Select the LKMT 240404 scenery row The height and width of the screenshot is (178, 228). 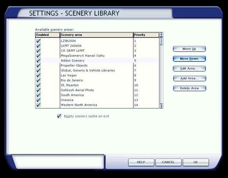point(97,46)
